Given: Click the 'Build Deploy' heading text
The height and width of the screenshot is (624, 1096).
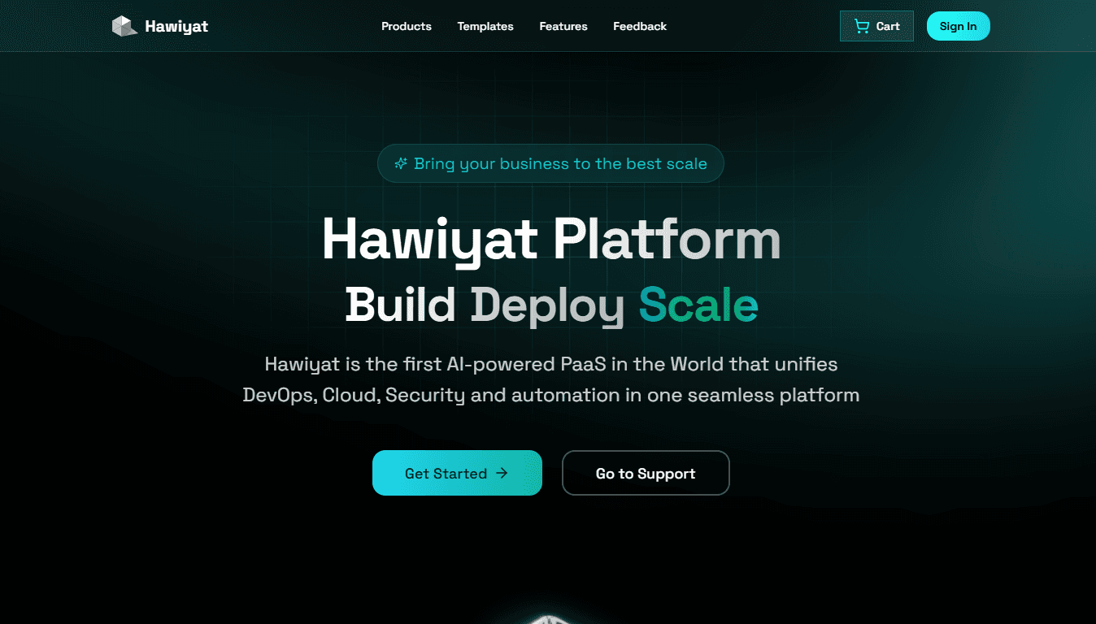Looking at the screenshot, I should [483, 306].
